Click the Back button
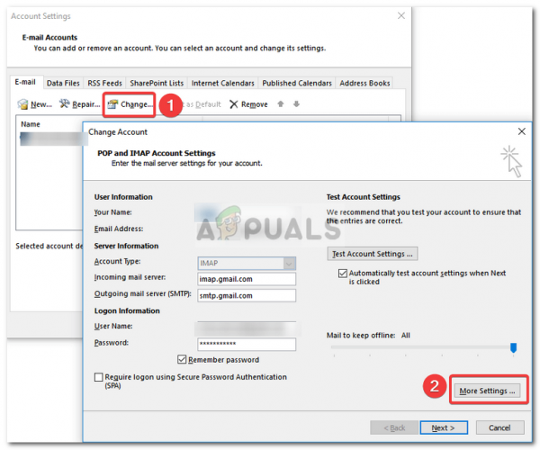 (394, 427)
